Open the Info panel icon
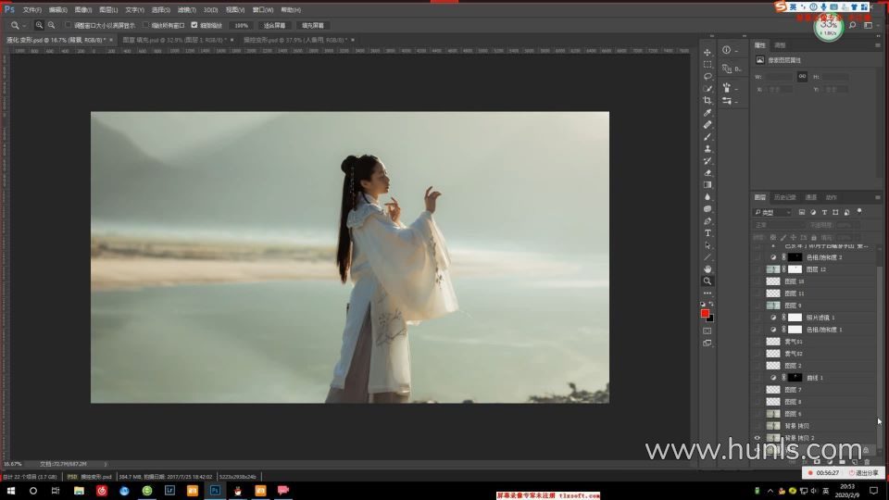The width and height of the screenshot is (889, 500). (727, 50)
